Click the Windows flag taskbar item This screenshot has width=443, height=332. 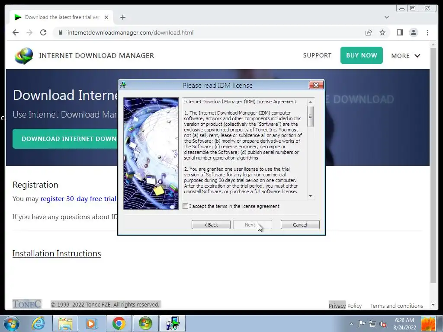pyautogui.click(x=145, y=323)
